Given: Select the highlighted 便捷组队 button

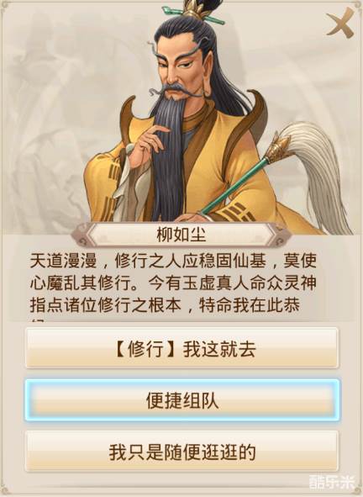Looking at the screenshot, I should coord(182,400).
